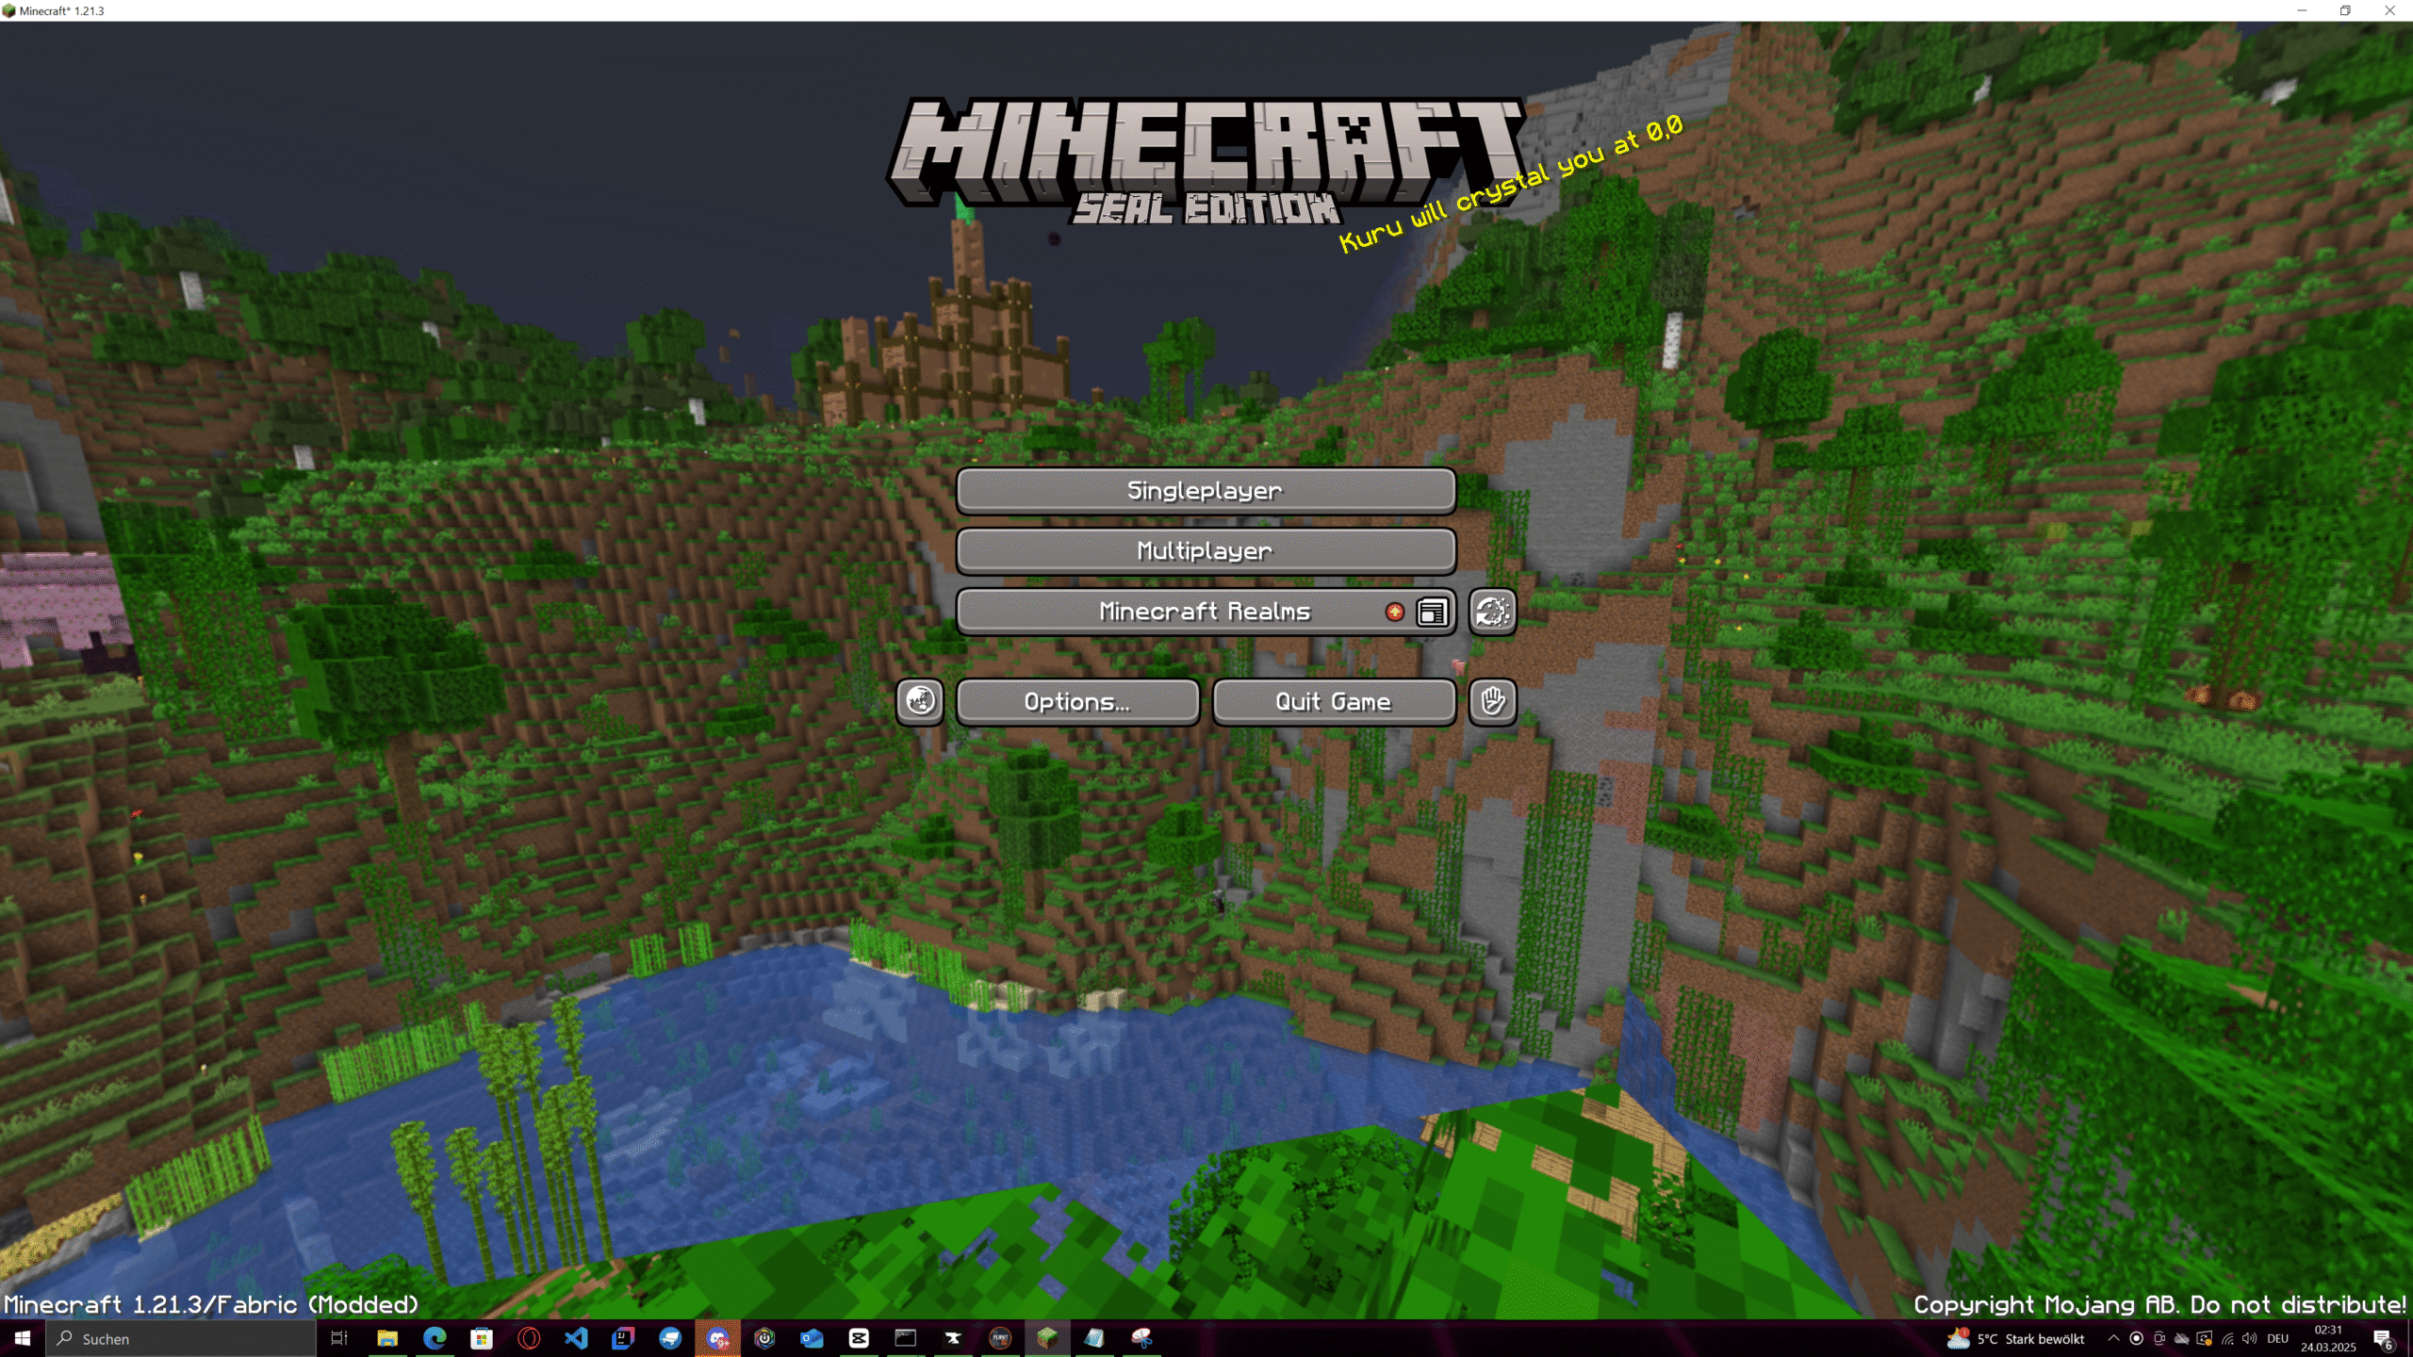Open the volume control in system tray

[x=2250, y=1338]
